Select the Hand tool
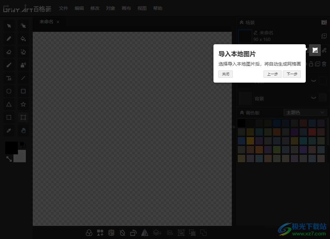 pyautogui.click(x=23, y=130)
